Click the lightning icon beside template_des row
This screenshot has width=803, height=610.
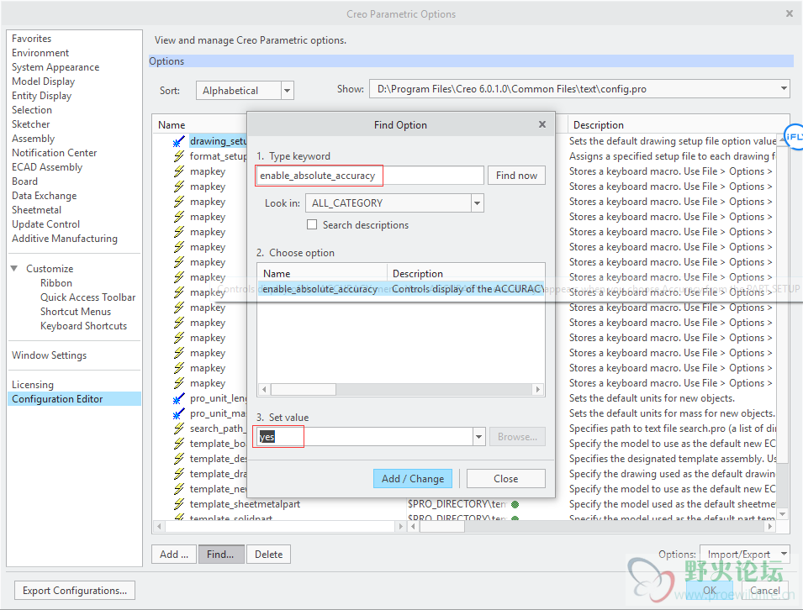pyautogui.click(x=179, y=459)
